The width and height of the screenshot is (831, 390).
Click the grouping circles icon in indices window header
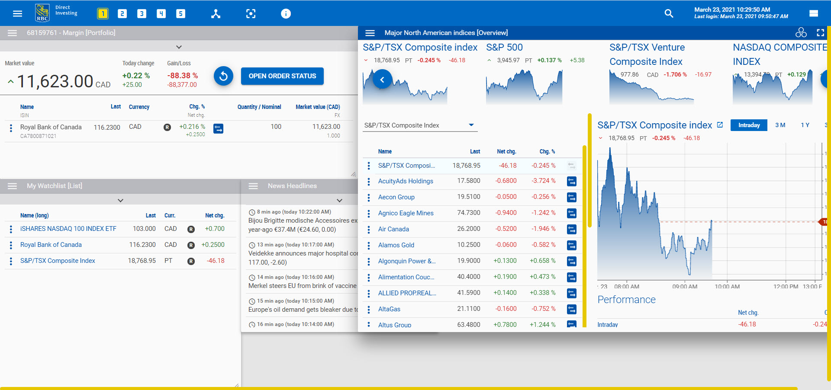(801, 32)
